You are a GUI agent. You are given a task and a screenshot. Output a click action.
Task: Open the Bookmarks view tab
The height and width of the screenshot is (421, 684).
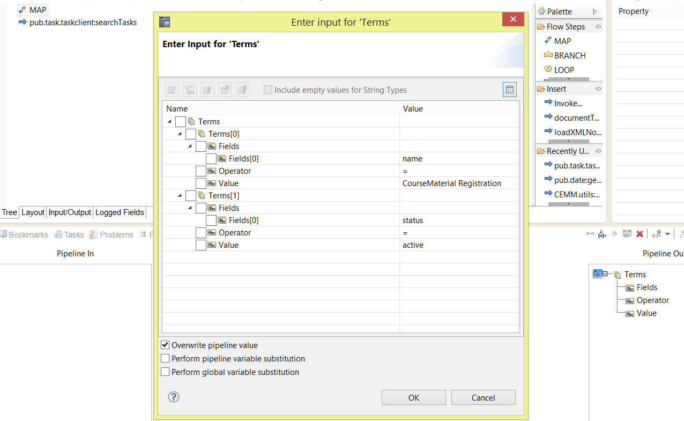(24, 234)
